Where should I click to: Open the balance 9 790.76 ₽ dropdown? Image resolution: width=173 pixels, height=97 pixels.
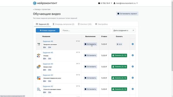click(x=105, y=3)
